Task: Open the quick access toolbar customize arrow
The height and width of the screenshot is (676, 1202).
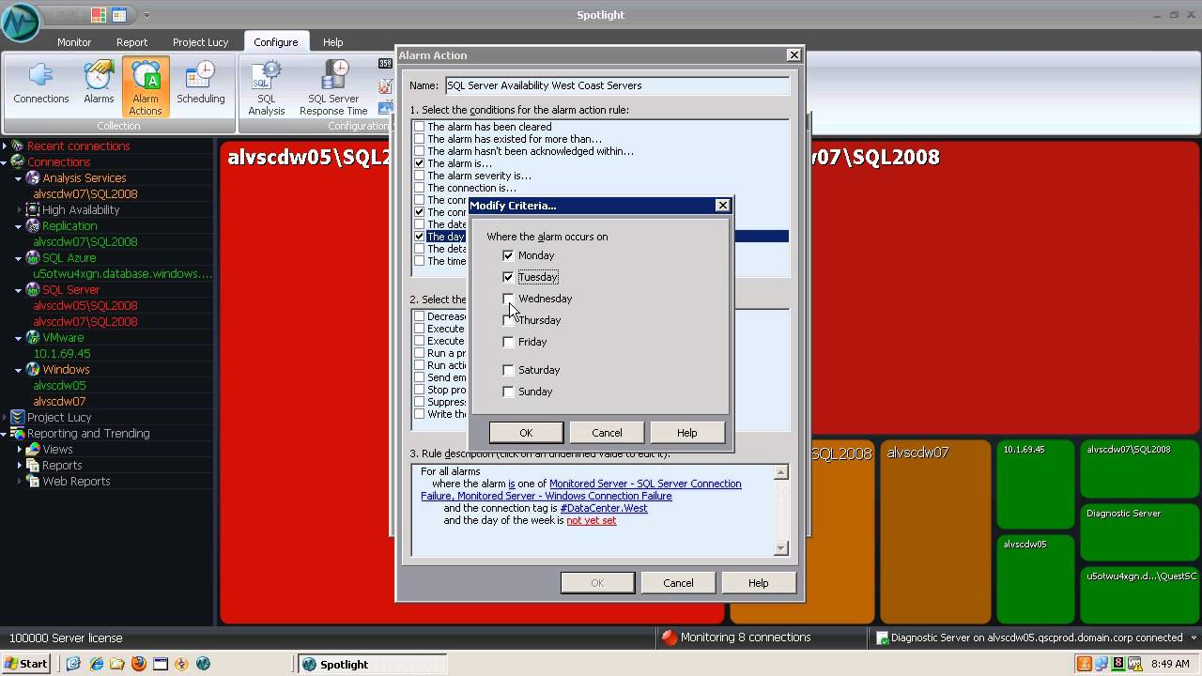Action: click(146, 16)
